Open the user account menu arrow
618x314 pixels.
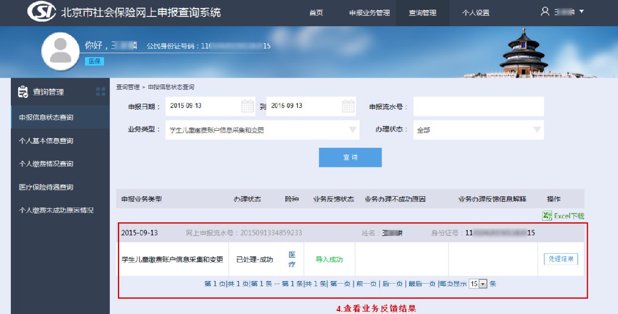tap(581, 11)
